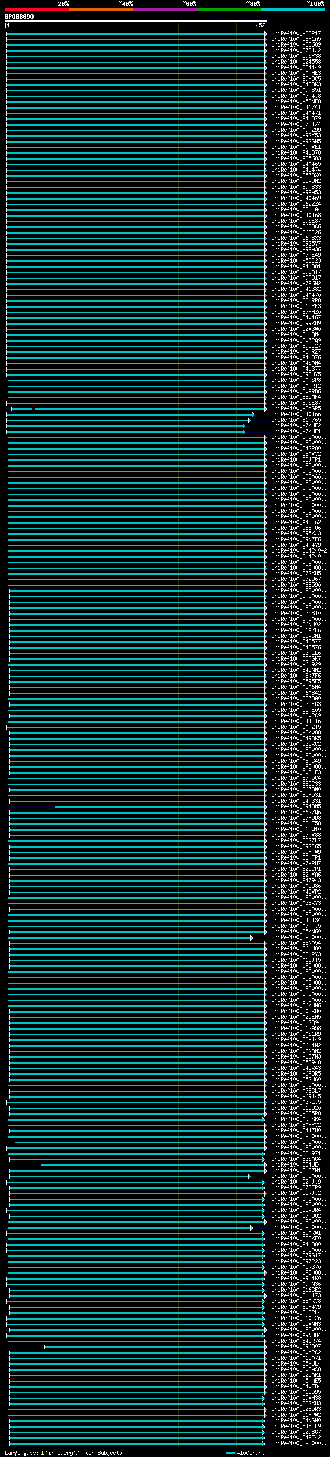Select the UniRef100_A9TZ99 label
Viewport: 330px width, 1457px height.
click(295, 130)
